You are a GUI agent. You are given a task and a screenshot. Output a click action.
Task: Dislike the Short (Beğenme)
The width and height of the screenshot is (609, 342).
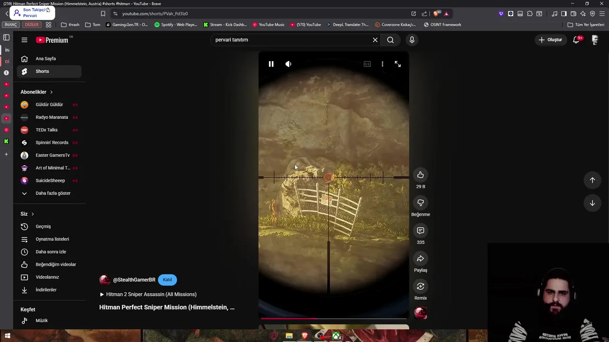(x=421, y=203)
